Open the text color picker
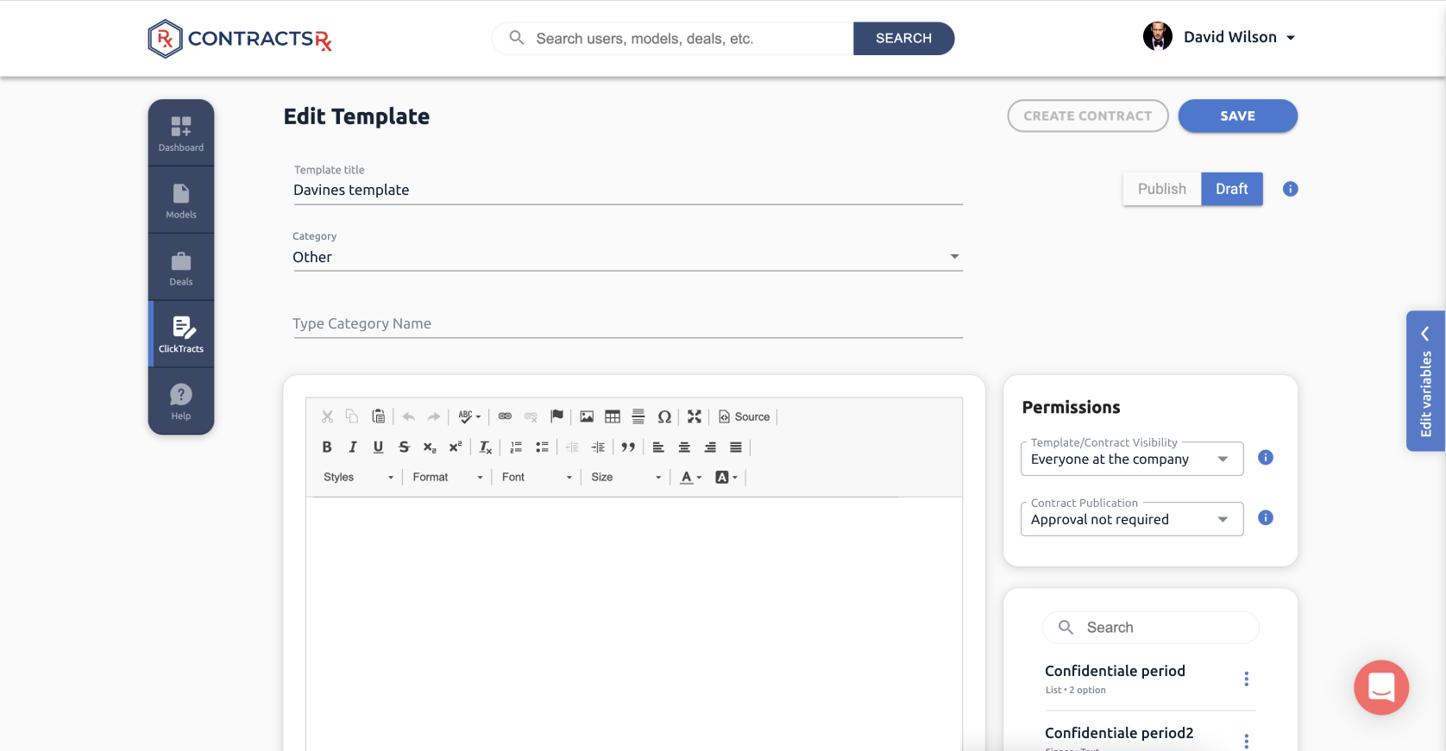Image resolution: width=1446 pixels, height=751 pixels. point(691,477)
